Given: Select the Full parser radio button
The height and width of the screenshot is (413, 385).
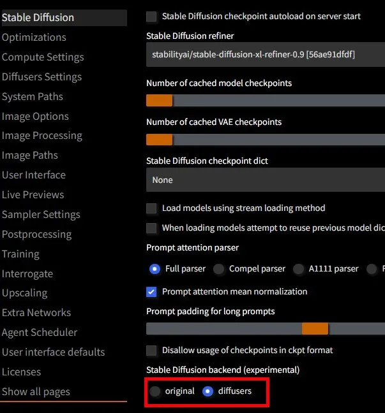Looking at the screenshot, I should tap(155, 269).
